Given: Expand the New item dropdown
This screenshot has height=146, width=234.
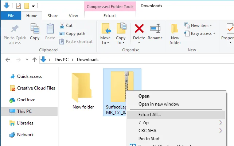Looking at the screenshot, I should click(199, 25).
